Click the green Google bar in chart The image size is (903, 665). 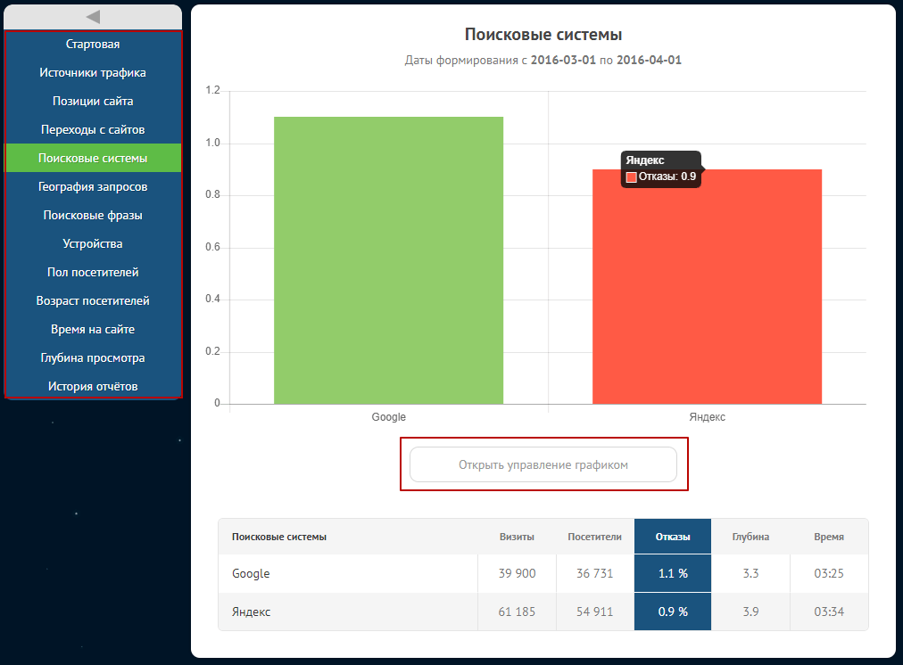point(389,260)
